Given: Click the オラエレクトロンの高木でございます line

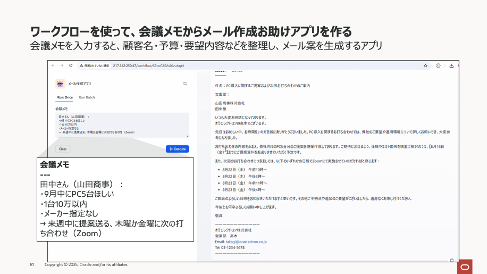Looking at the screenshot, I should pyautogui.click(x=241, y=123).
